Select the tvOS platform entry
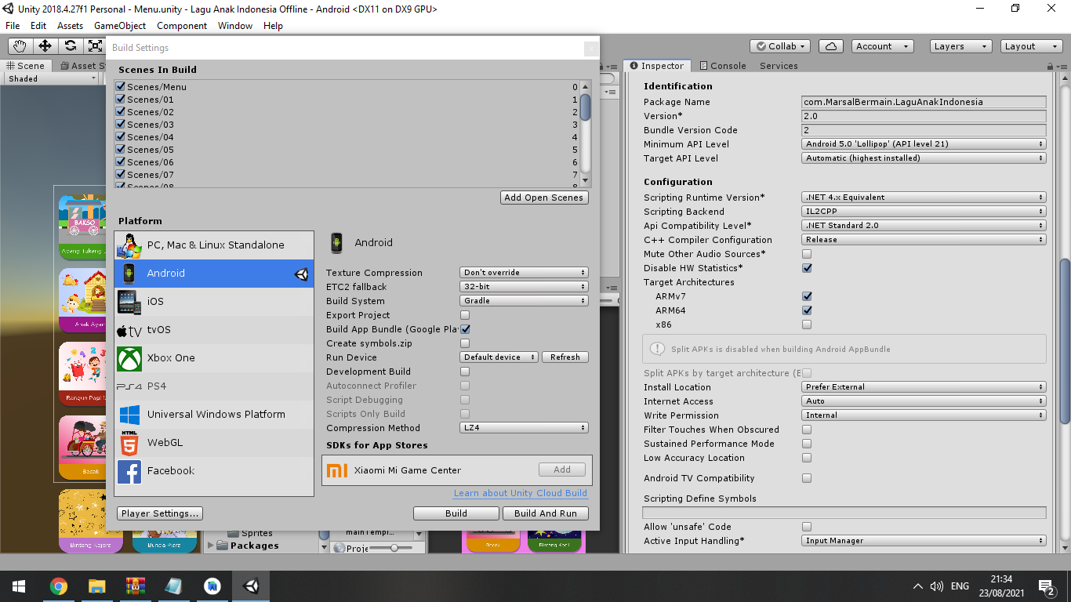The height and width of the screenshot is (602, 1071). (x=214, y=330)
